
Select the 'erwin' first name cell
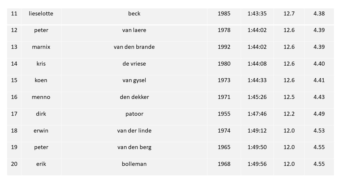pos(41,134)
